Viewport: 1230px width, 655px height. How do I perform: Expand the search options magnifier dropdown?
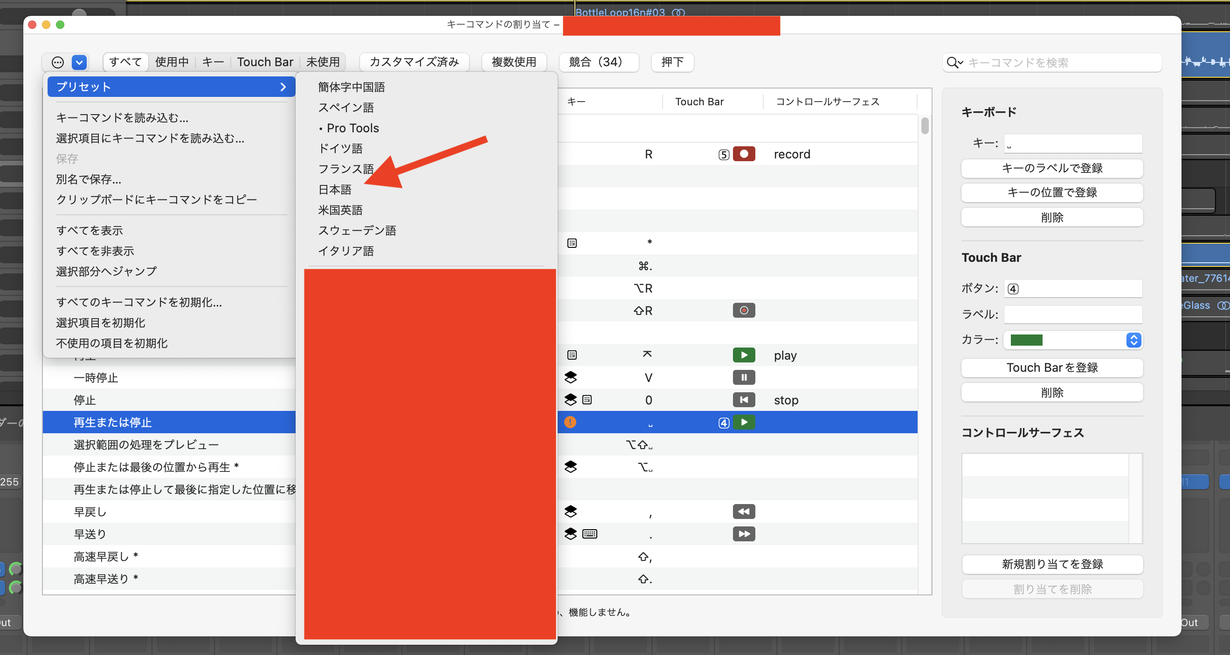pyautogui.click(x=954, y=62)
